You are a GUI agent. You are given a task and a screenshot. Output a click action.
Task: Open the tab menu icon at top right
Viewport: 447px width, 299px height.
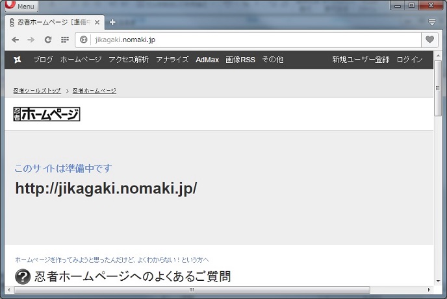pos(432,22)
